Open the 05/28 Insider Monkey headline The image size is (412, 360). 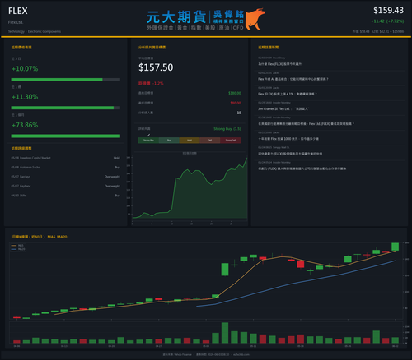point(306,124)
